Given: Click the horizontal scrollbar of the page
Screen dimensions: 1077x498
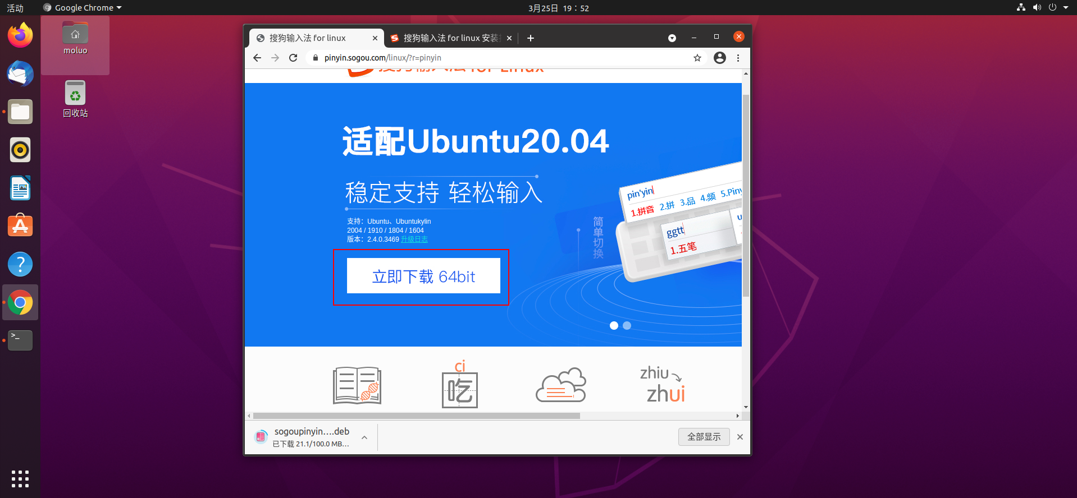Looking at the screenshot, I should tap(416, 416).
